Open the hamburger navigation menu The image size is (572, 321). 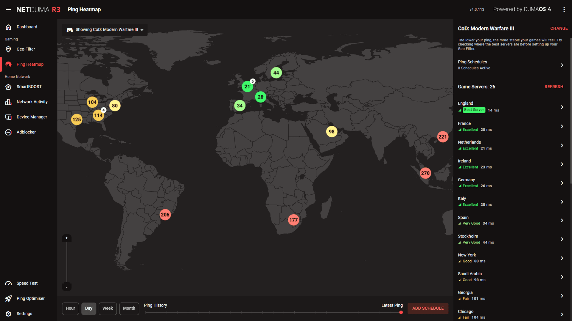pos(8,10)
